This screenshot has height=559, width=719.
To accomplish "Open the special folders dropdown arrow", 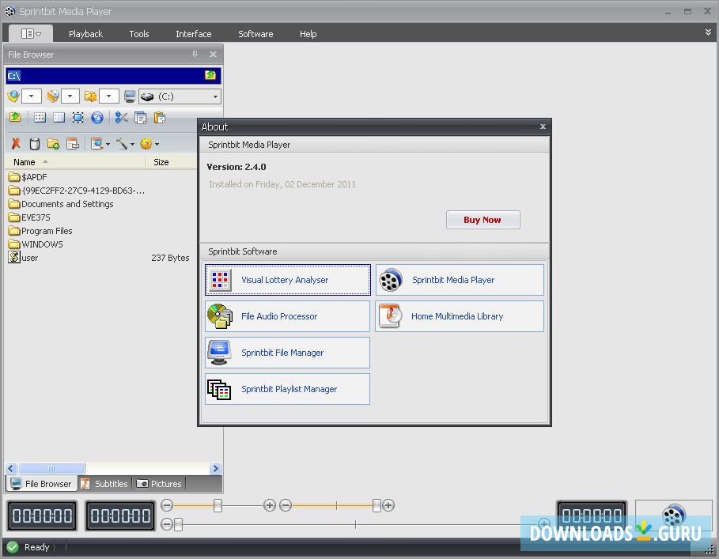I will (108, 96).
